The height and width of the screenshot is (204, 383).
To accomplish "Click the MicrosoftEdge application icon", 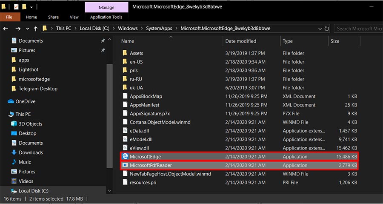I will (125, 156).
